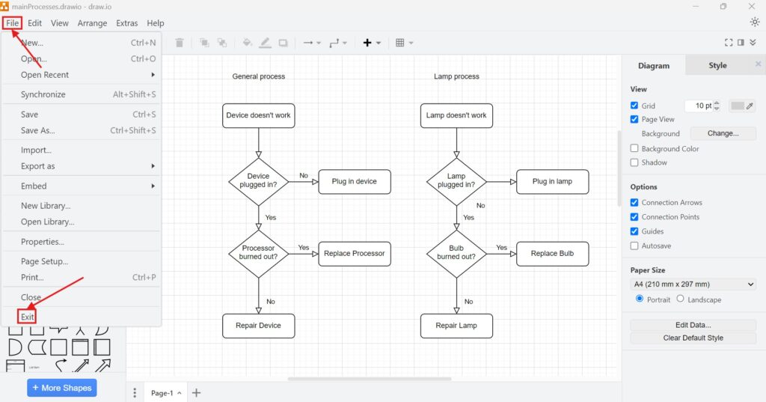Viewport: 766px width, 402px height.
Task: Add a new page with plus icon
Action: (x=197, y=393)
